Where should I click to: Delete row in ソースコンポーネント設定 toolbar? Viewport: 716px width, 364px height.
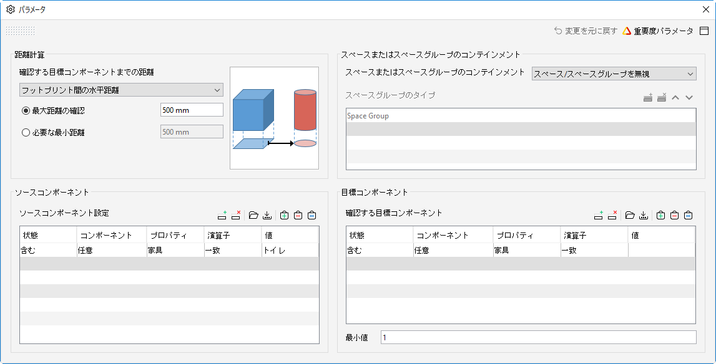click(236, 215)
